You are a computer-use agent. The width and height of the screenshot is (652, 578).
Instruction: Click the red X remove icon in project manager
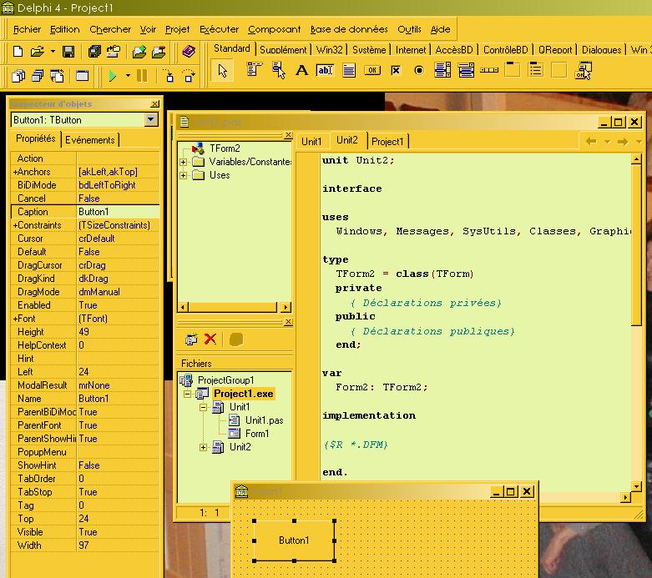210,339
